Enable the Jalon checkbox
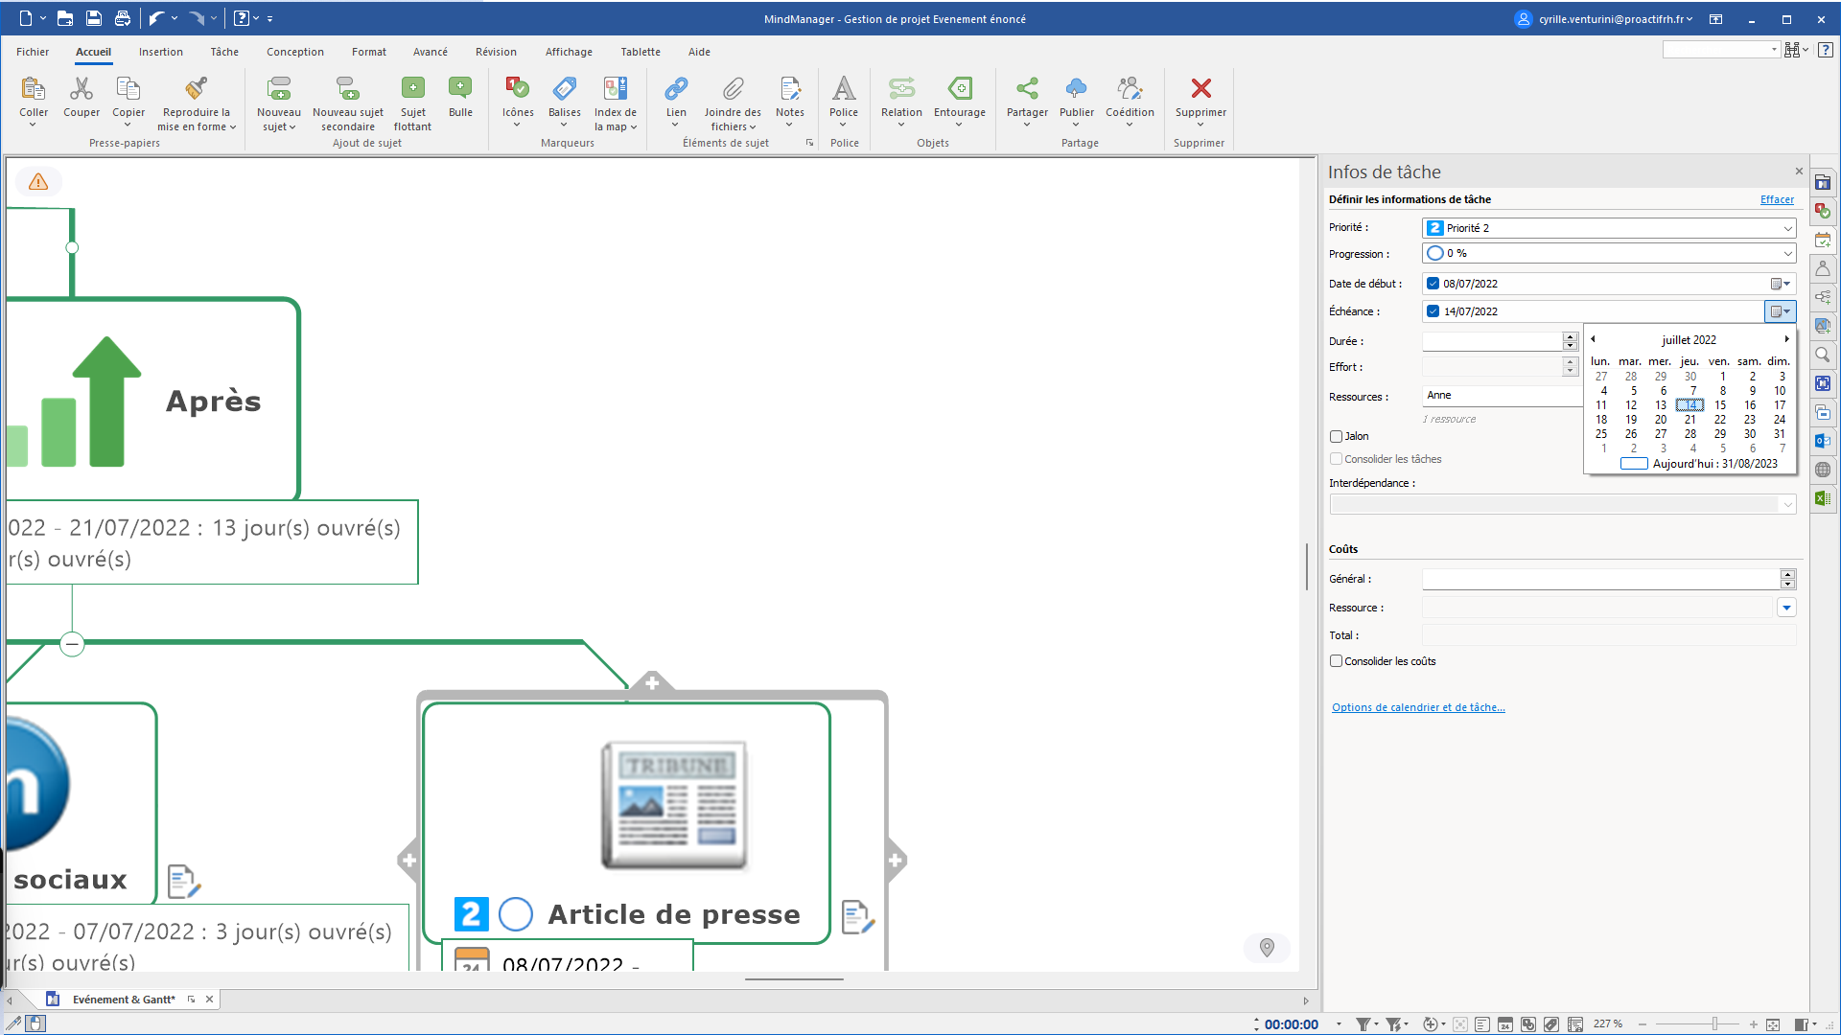 (1336, 437)
